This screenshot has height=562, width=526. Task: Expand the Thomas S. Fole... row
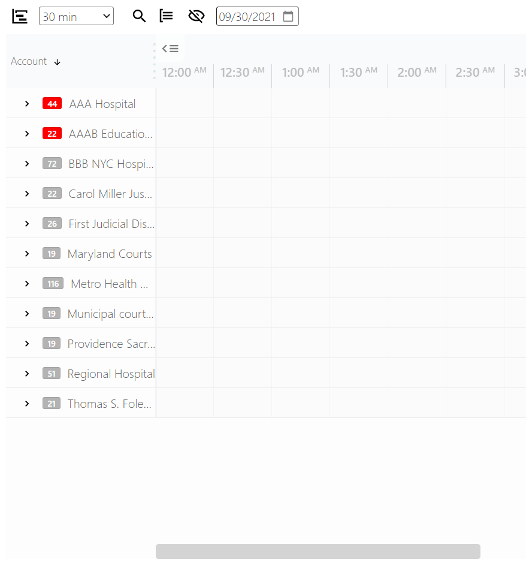click(x=27, y=404)
